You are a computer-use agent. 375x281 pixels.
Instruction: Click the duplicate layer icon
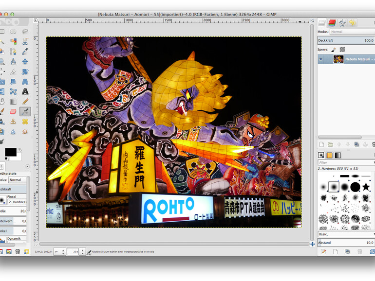pos(357,144)
